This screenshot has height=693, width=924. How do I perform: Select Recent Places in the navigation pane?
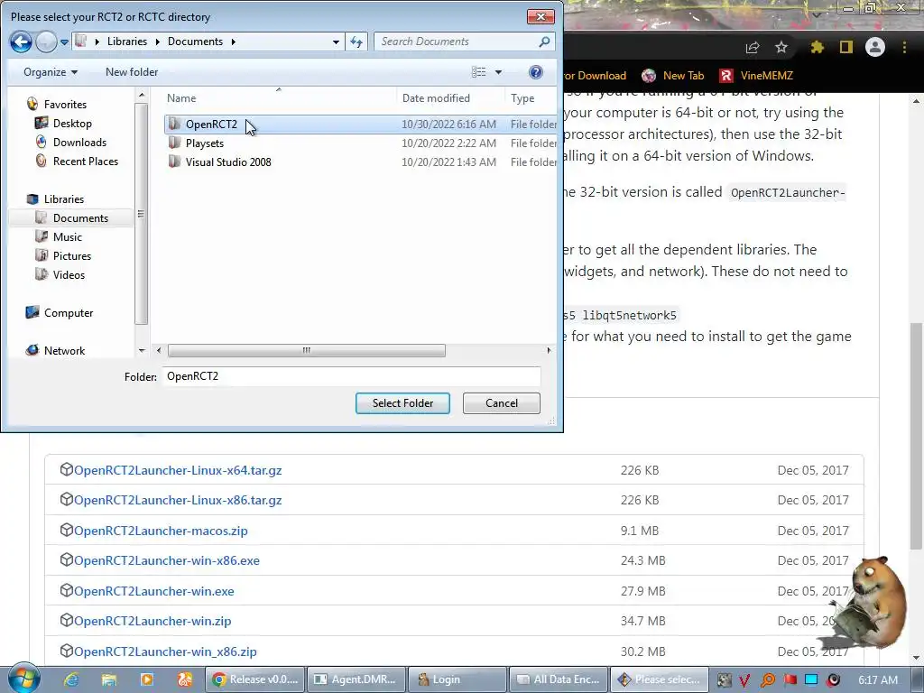pyautogui.click(x=86, y=161)
